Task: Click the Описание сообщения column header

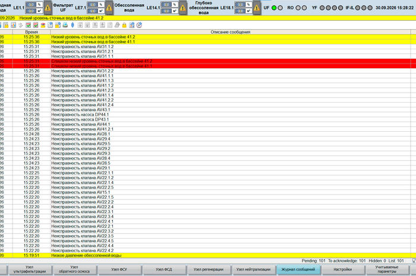Action: coord(231,32)
